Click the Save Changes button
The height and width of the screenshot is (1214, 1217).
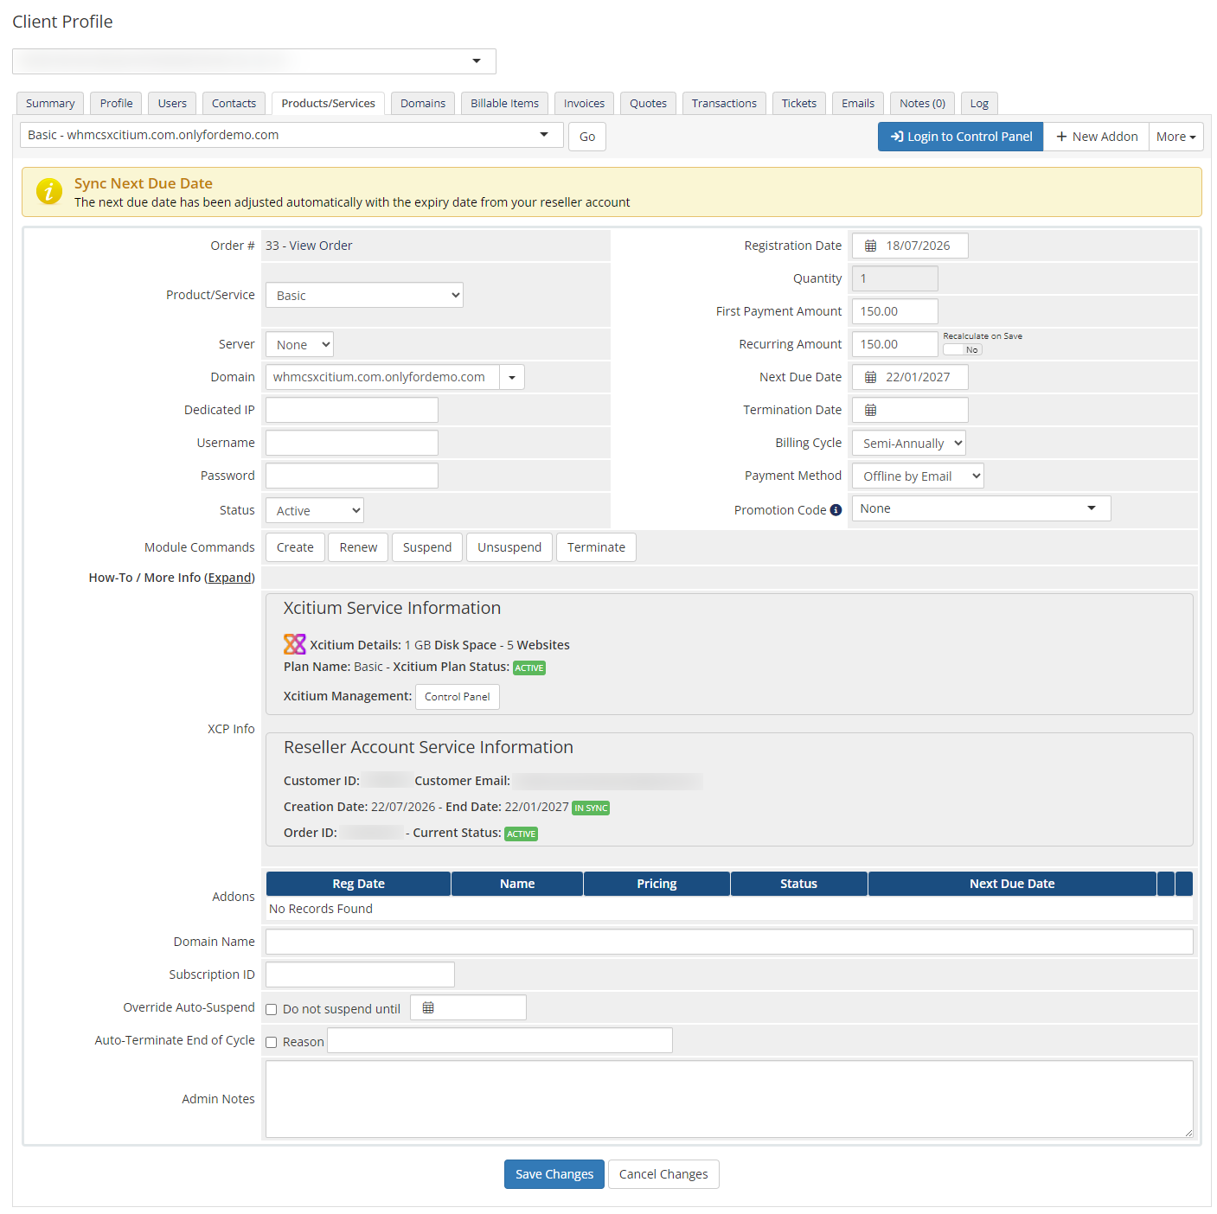pyautogui.click(x=554, y=1174)
